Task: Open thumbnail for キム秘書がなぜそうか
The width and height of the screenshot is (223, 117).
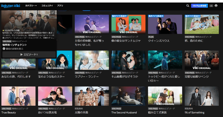Action: tap(129, 60)
